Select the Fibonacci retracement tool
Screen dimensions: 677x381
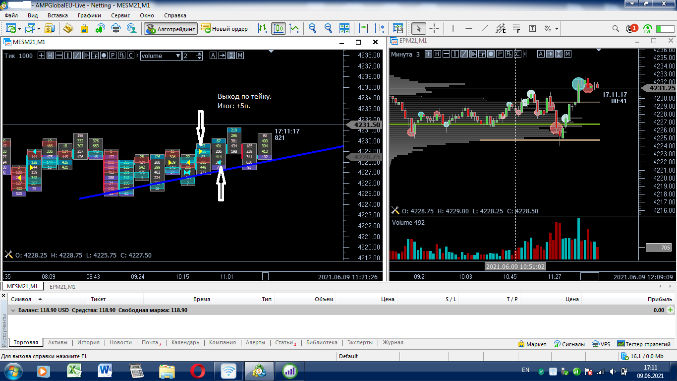point(516,28)
